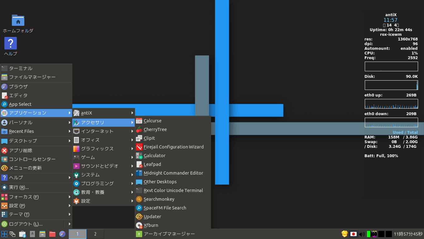
Task: Launch Xfburn disc burner
Action: [x=173, y=225]
